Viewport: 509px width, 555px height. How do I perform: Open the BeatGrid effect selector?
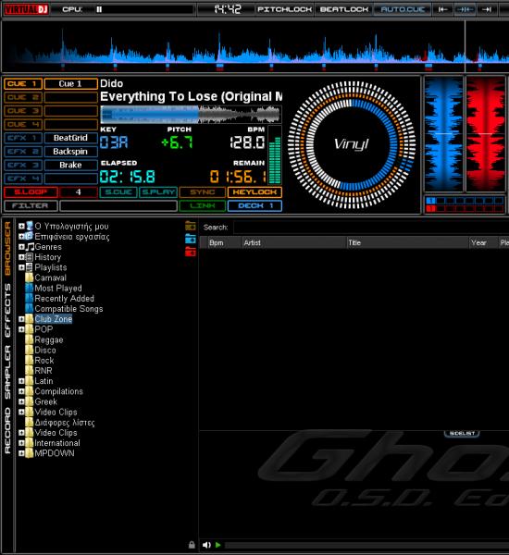coord(70,138)
